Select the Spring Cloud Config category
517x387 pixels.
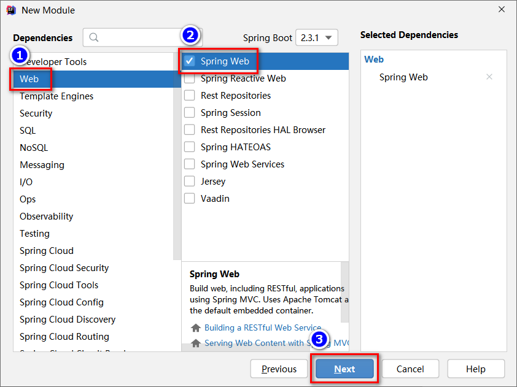click(x=97, y=302)
